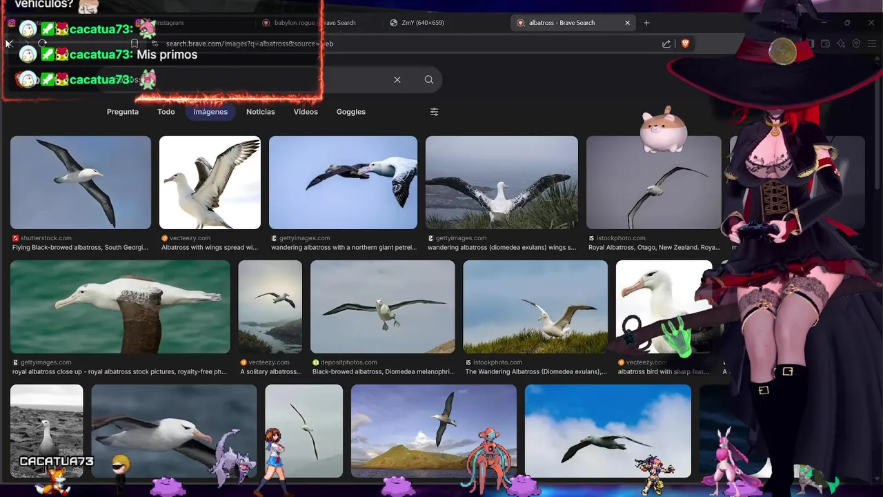
Task: Click caption 'albatross bird with sharp feat...'
Action: [663, 371]
